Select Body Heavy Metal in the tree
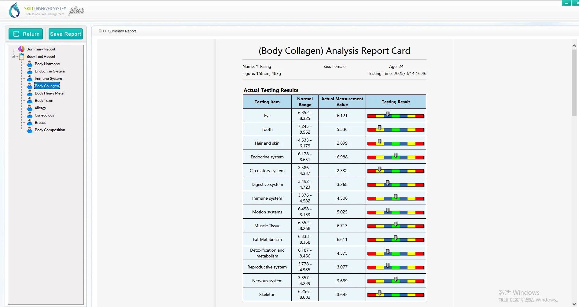 [50, 93]
